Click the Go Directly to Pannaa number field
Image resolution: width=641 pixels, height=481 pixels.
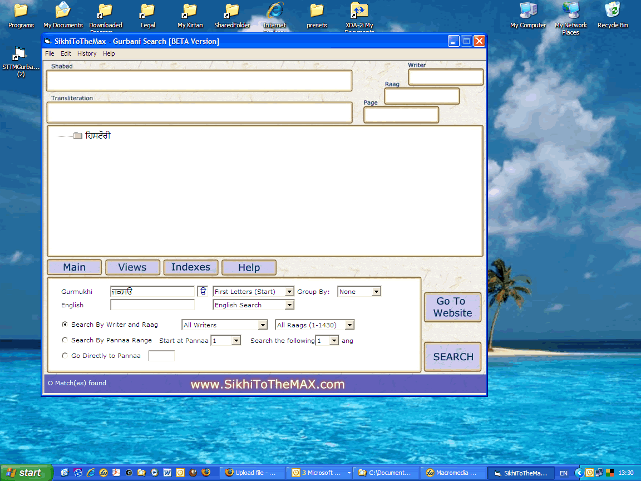click(x=161, y=356)
